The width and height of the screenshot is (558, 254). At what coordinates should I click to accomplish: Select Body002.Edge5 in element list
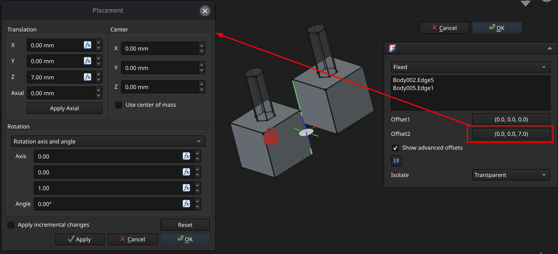[x=413, y=80]
